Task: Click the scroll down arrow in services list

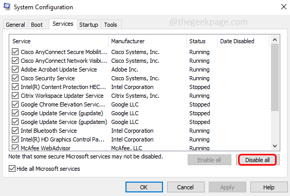Action: coord(275,146)
